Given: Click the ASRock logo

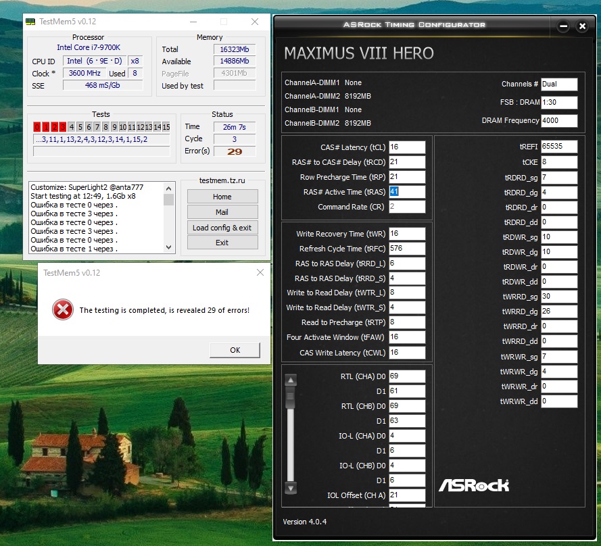Looking at the screenshot, I should tap(474, 485).
